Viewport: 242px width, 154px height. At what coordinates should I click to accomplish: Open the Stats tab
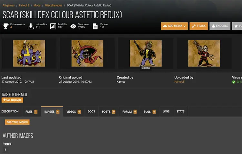[x=180, y=111]
